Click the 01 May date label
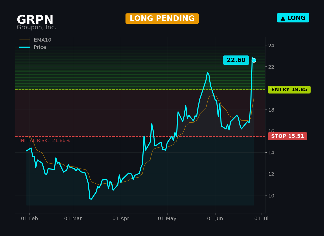324x236 pixels. point(167,219)
